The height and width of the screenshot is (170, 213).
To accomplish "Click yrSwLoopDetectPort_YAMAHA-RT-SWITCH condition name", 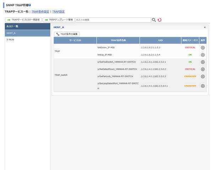I will point(118,86).
